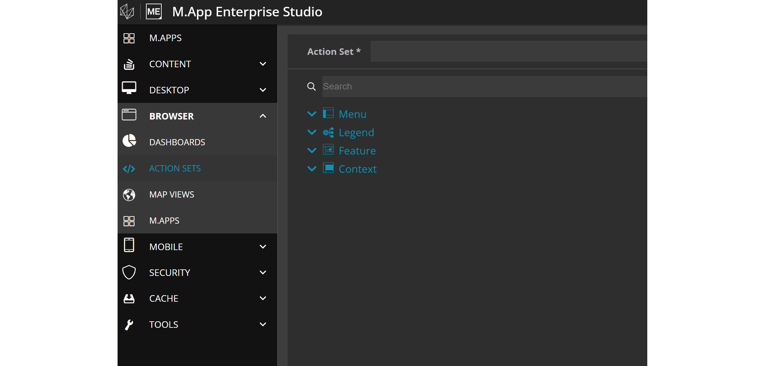Select the Feature tree item
Viewport: 774px width, 366px height.
click(x=357, y=151)
